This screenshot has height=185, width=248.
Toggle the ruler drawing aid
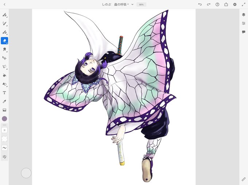pyautogui.click(x=244, y=179)
